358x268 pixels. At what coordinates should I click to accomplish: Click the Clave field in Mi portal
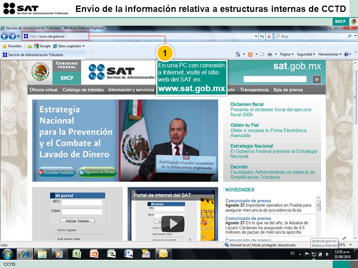tap(82, 211)
